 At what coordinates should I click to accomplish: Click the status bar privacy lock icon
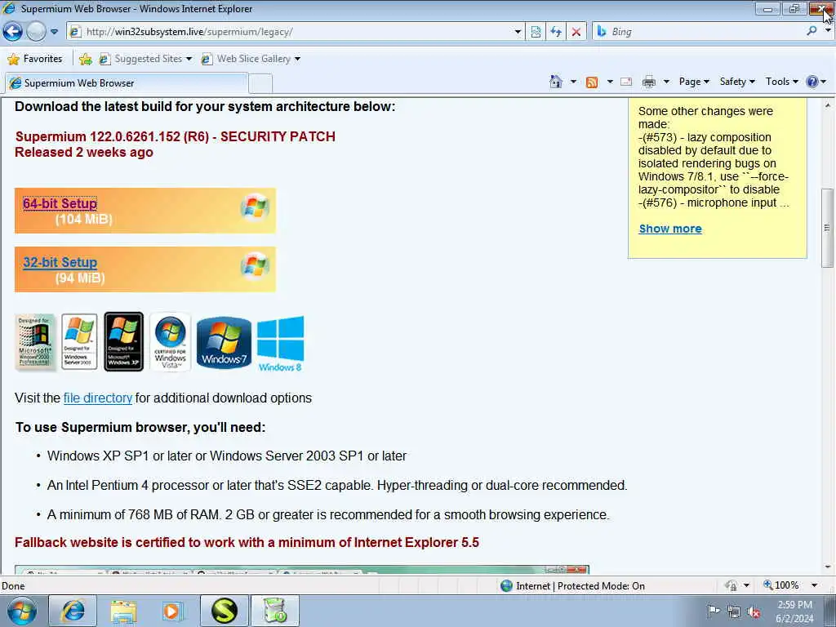click(x=731, y=586)
